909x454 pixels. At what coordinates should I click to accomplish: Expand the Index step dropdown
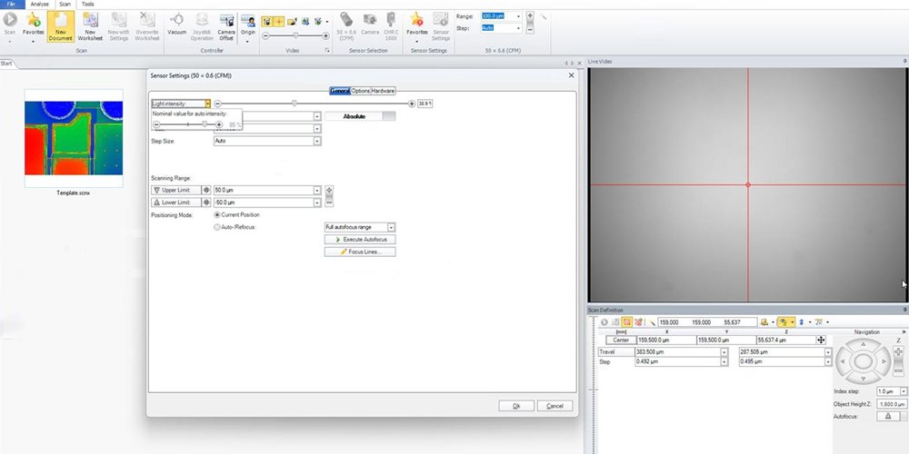point(904,392)
